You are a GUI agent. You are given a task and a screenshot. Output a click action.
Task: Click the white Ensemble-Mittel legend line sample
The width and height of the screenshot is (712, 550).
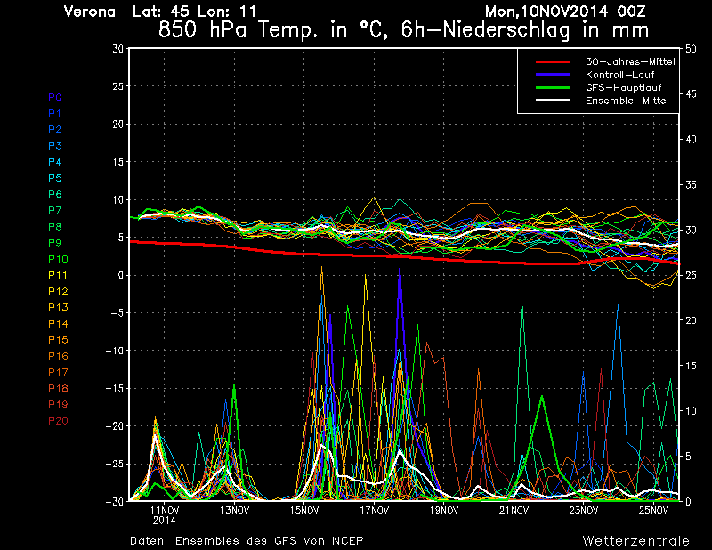pyautogui.click(x=553, y=101)
